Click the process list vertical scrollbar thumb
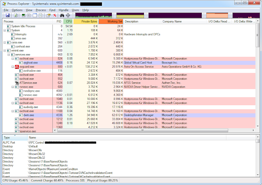This screenshot has width=262, height=185. click(257, 36)
